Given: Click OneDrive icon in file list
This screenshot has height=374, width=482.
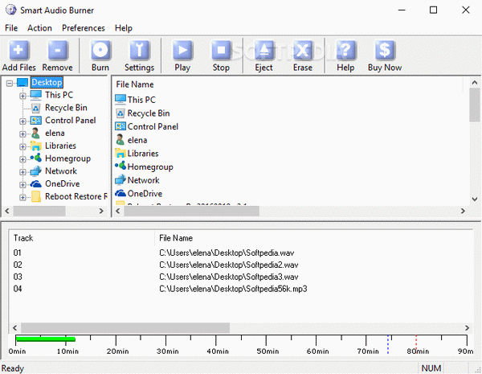Looking at the screenshot, I should click(120, 193).
